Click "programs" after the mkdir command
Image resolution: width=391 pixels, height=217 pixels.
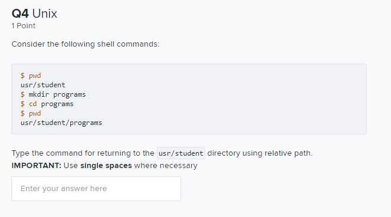point(70,94)
